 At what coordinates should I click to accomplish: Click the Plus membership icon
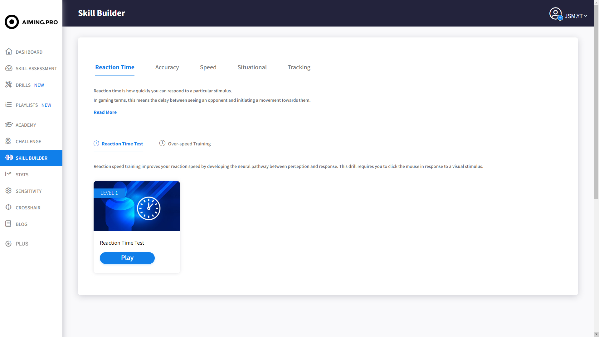tap(8, 243)
